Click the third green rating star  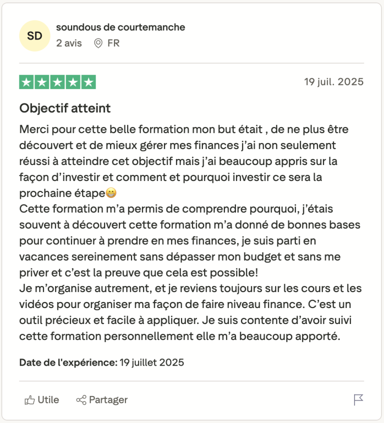click(x=57, y=82)
